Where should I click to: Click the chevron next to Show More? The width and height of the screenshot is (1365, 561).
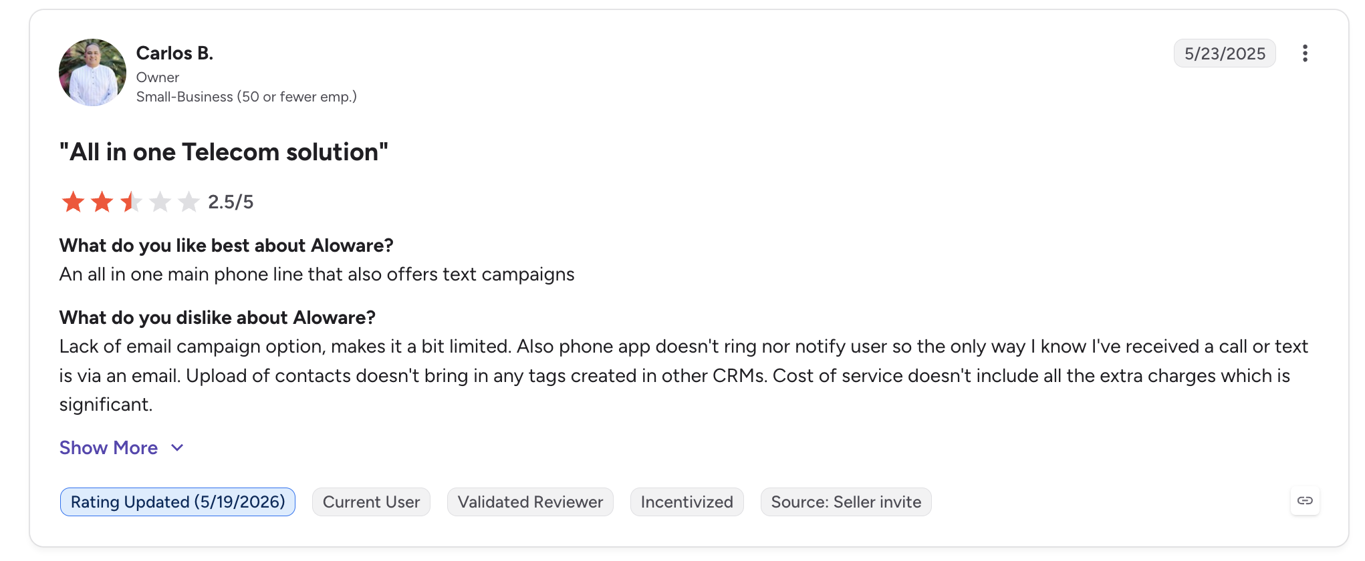[x=177, y=448]
